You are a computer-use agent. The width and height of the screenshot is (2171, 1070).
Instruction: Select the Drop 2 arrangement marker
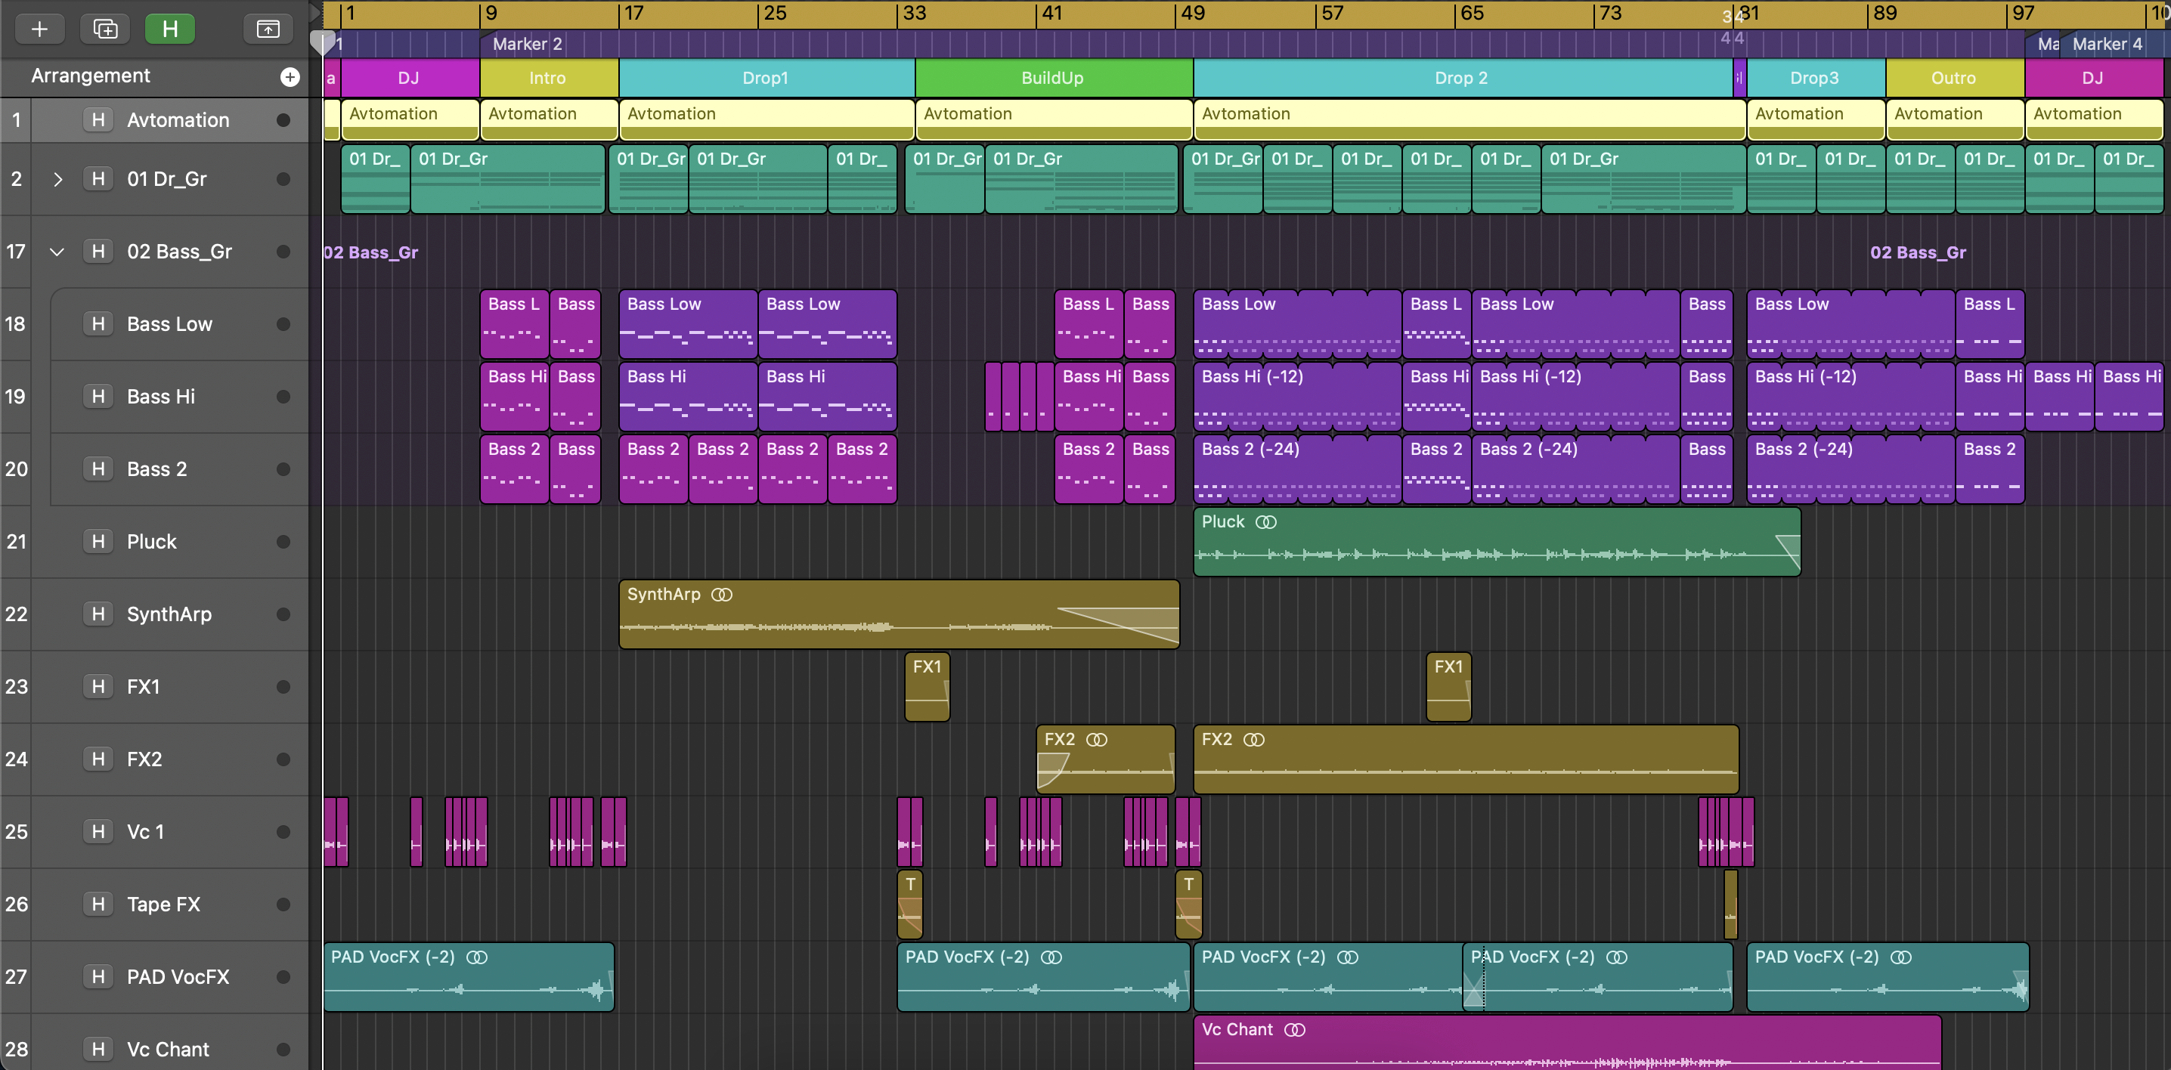1462,79
